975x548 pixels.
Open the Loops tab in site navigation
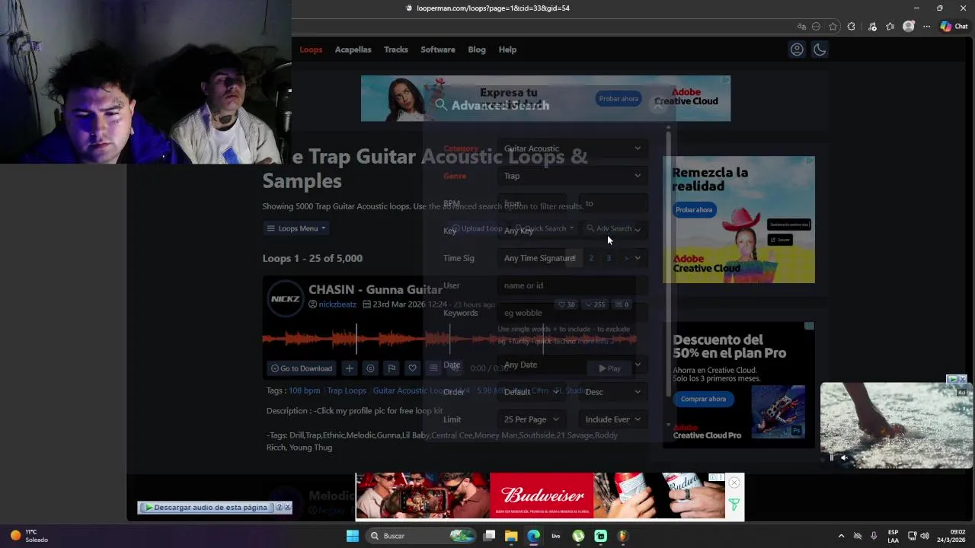311,49
